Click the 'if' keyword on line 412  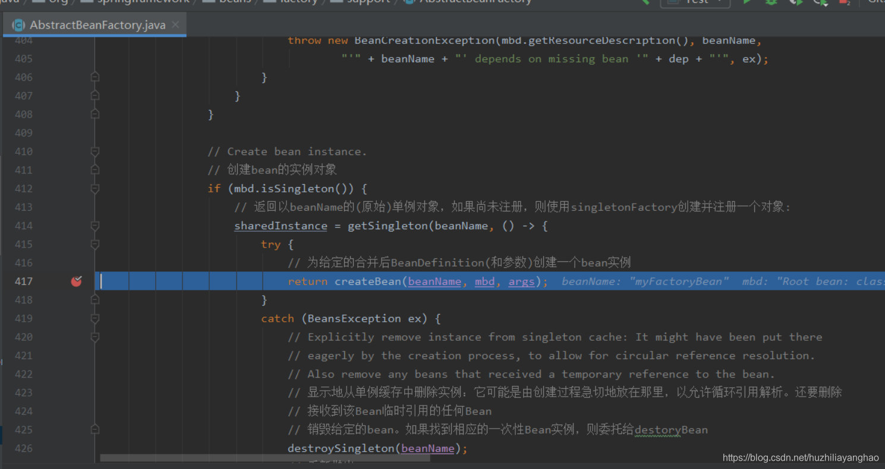point(214,189)
